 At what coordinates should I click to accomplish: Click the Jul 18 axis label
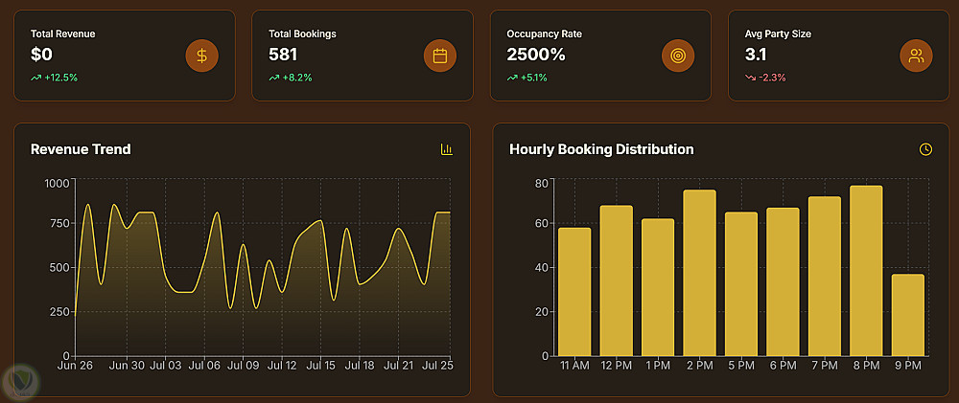coord(360,366)
